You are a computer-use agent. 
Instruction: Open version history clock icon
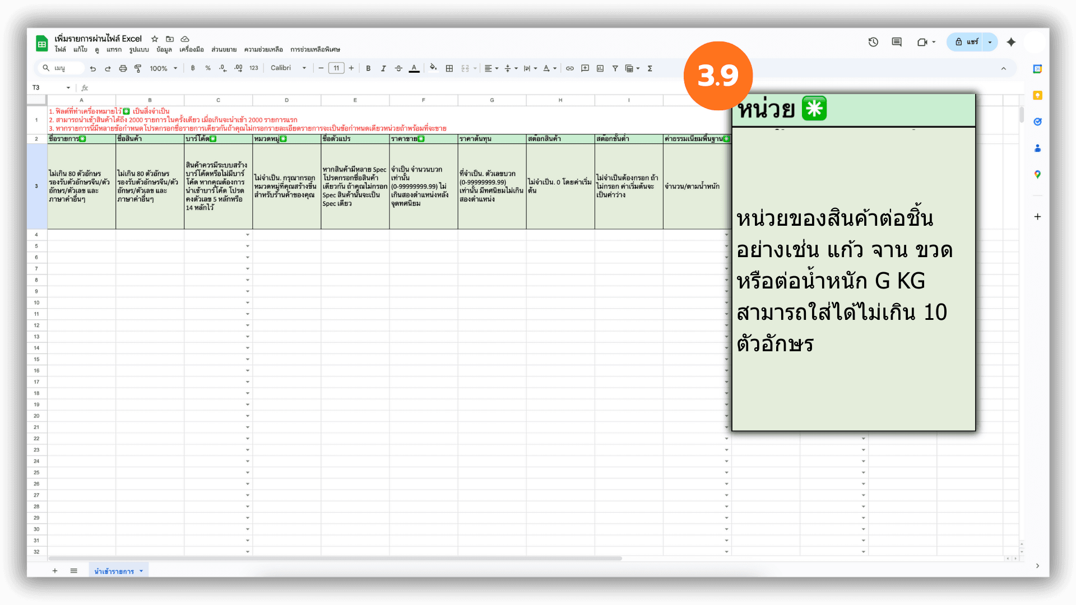click(873, 42)
